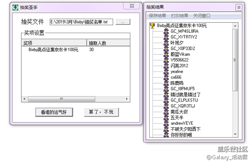
Task: Click the trophy icon beside Bixby亮点征集京东卡100元
Action: [x=152, y=26]
